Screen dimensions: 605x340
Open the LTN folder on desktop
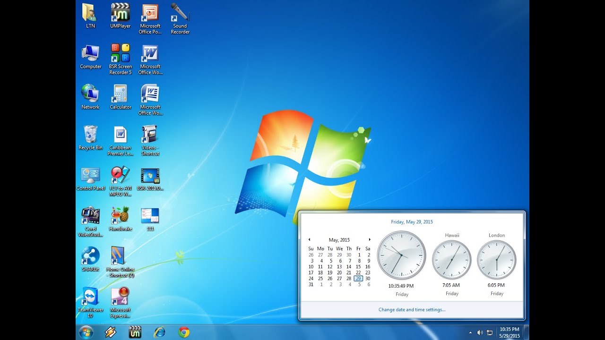pyautogui.click(x=90, y=16)
